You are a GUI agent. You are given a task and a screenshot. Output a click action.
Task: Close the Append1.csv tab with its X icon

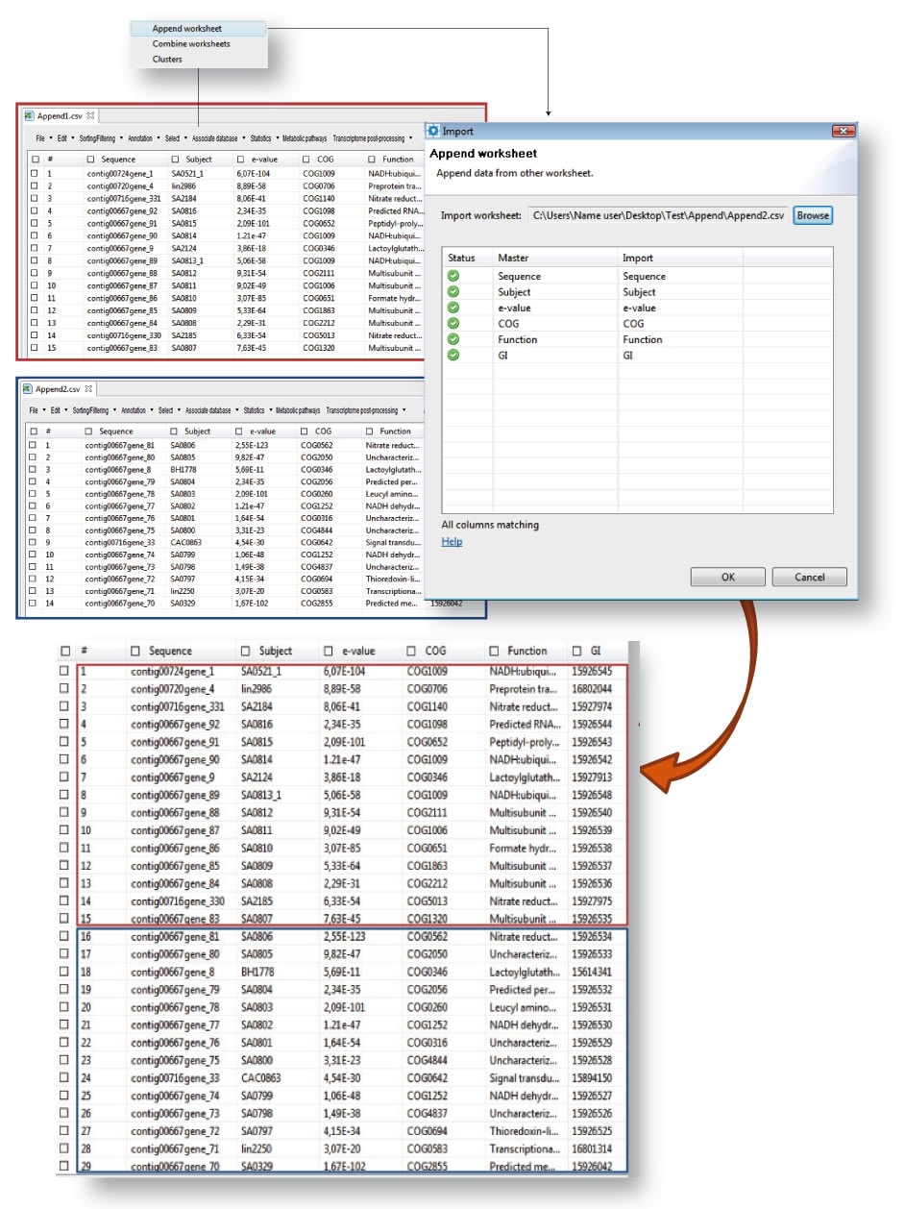pyautogui.click(x=90, y=115)
